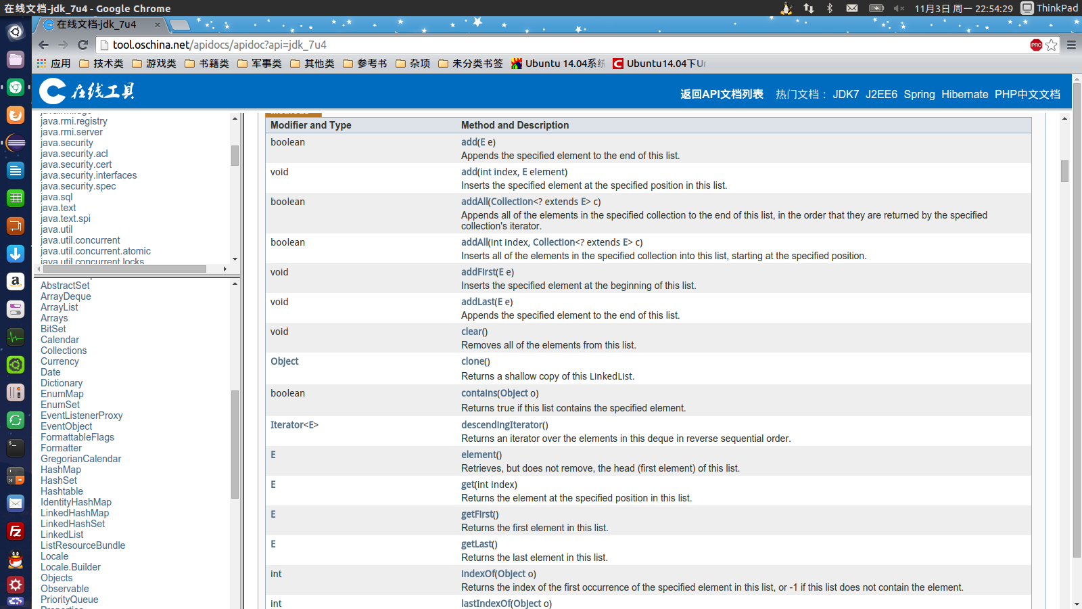This screenshot has height=609, width=1082.
Task: Click the browser forward arrow
Action: 64,45
